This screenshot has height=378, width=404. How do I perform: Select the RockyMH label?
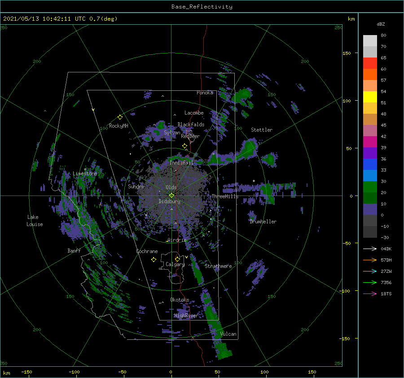119,126
